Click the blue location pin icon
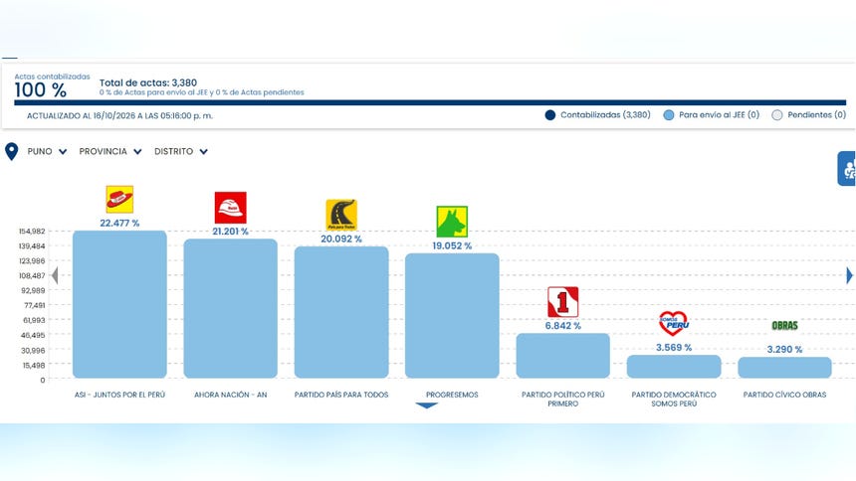This screenshot has height=481, width=856. tap(12, 152)
